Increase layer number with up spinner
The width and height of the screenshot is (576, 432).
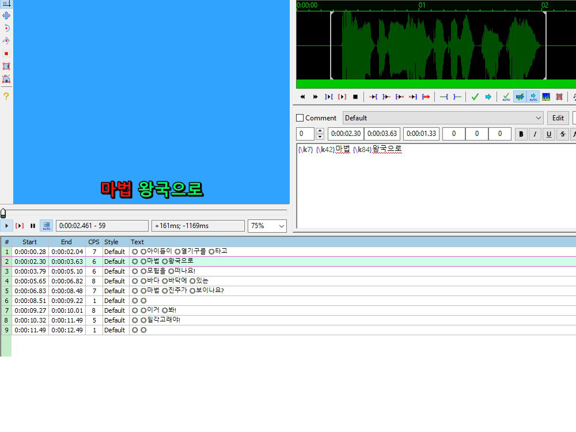[x=320, y=130]
